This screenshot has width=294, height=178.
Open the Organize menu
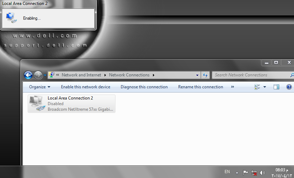(x=40, y=87)
